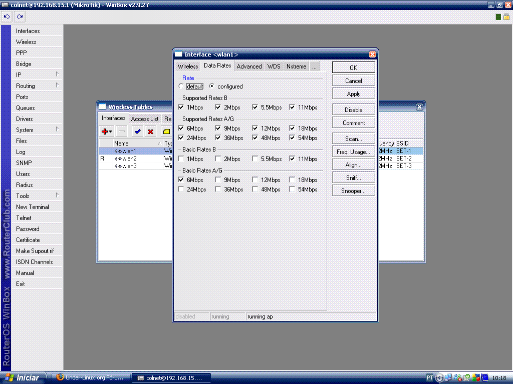The height and width of the screenshot is (384, 513).
Task: Check 2Mbps under Basic Rates B
Action: tap(218, 158)
